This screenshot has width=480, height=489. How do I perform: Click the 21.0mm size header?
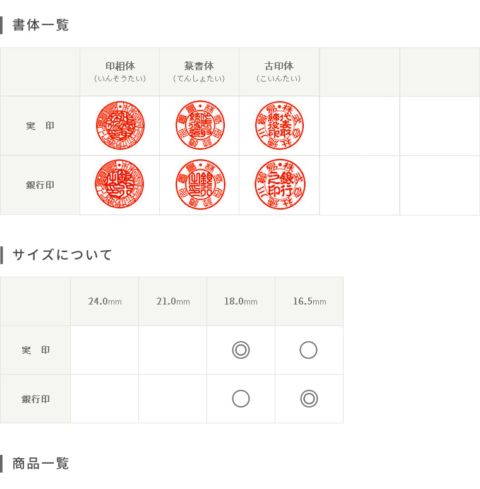point(173,301)
